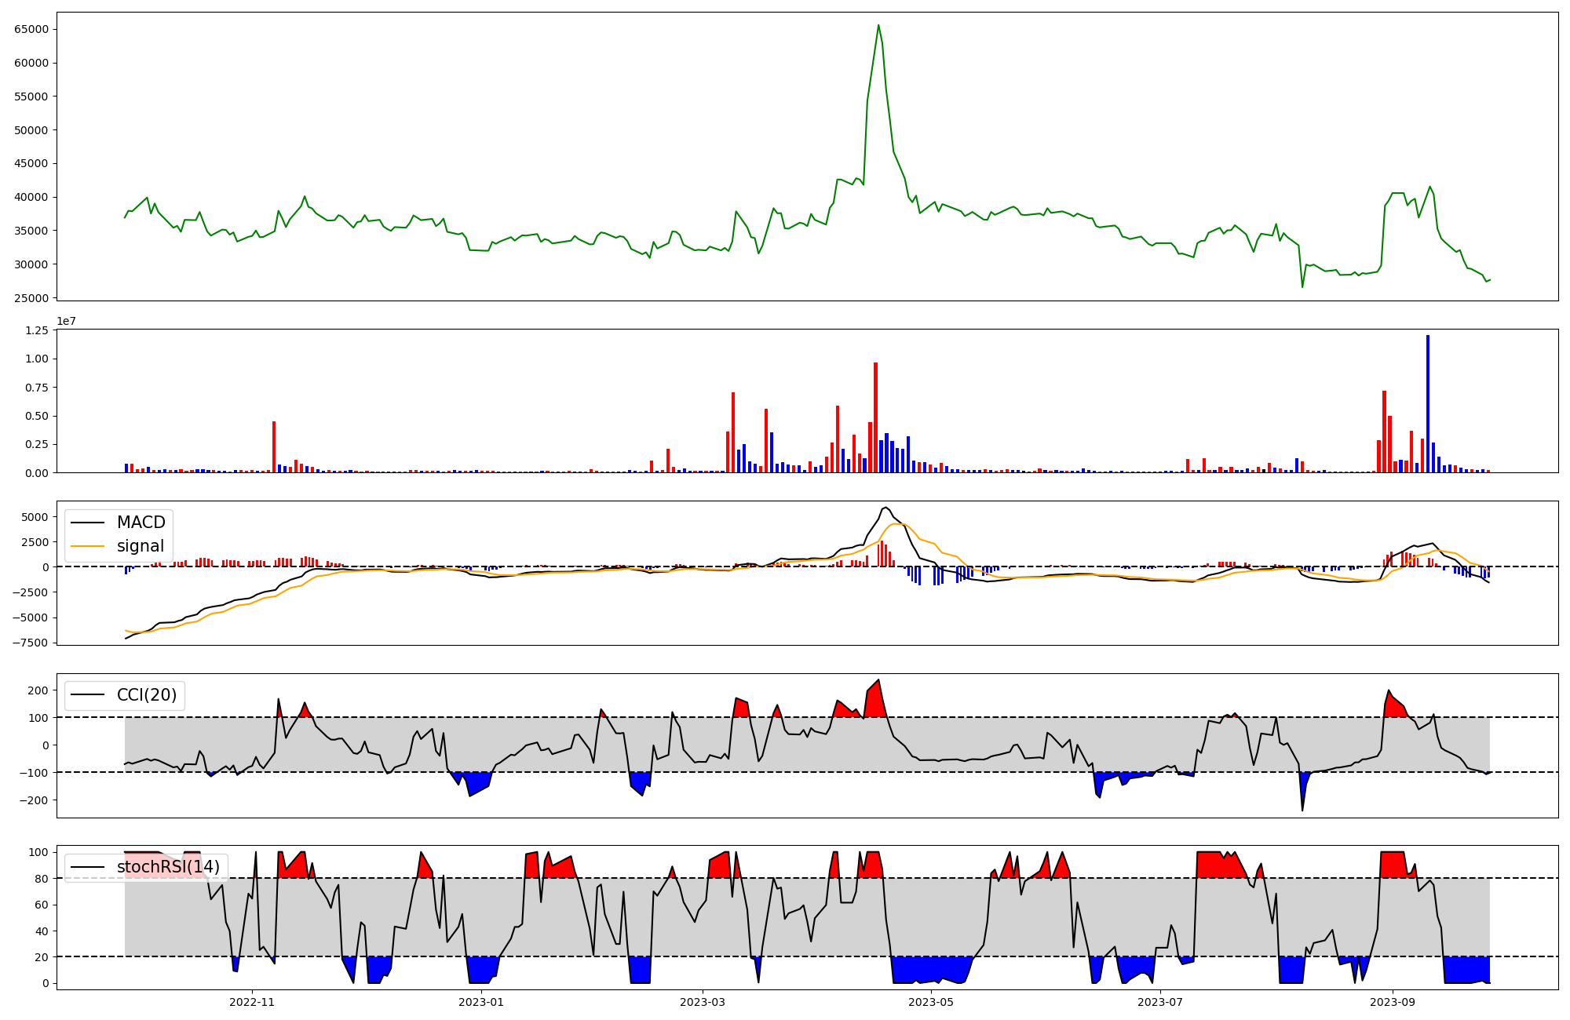Click the MACD line's highest peak

[885, 507]
